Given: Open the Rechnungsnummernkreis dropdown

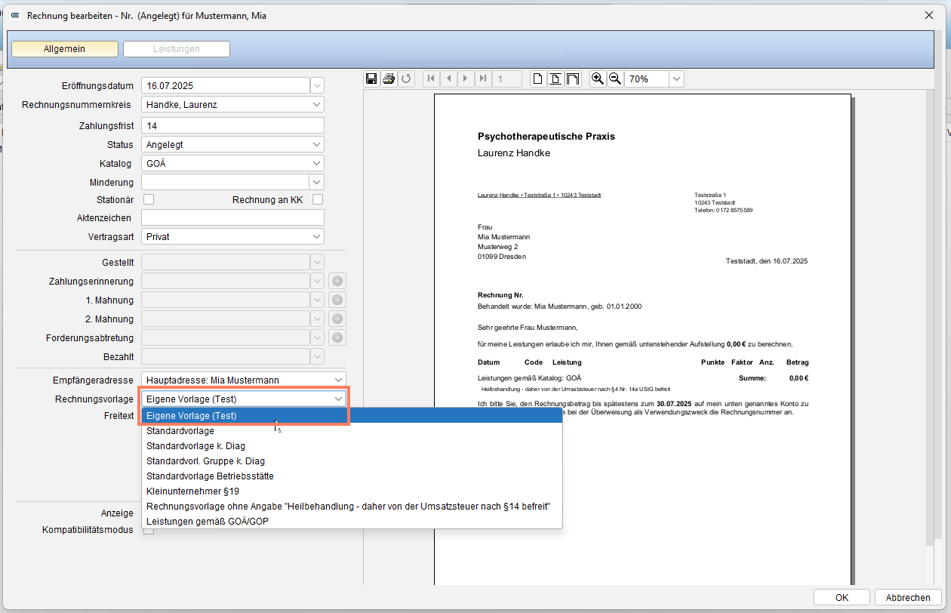Looking at the screenshot, I should (316, 104).
